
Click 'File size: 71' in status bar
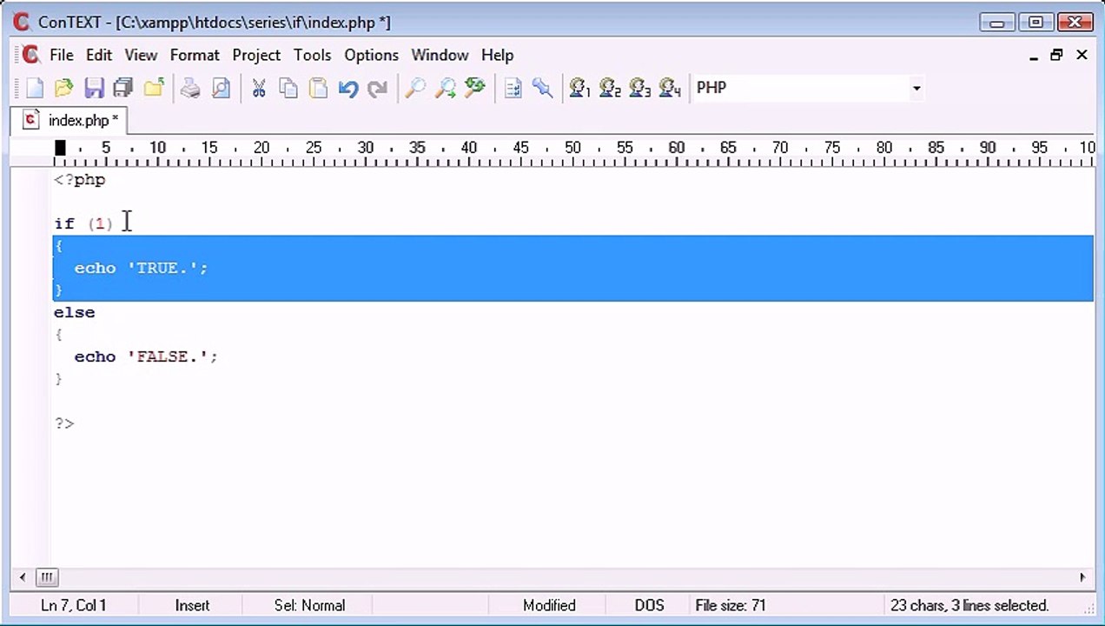point(731,605)
